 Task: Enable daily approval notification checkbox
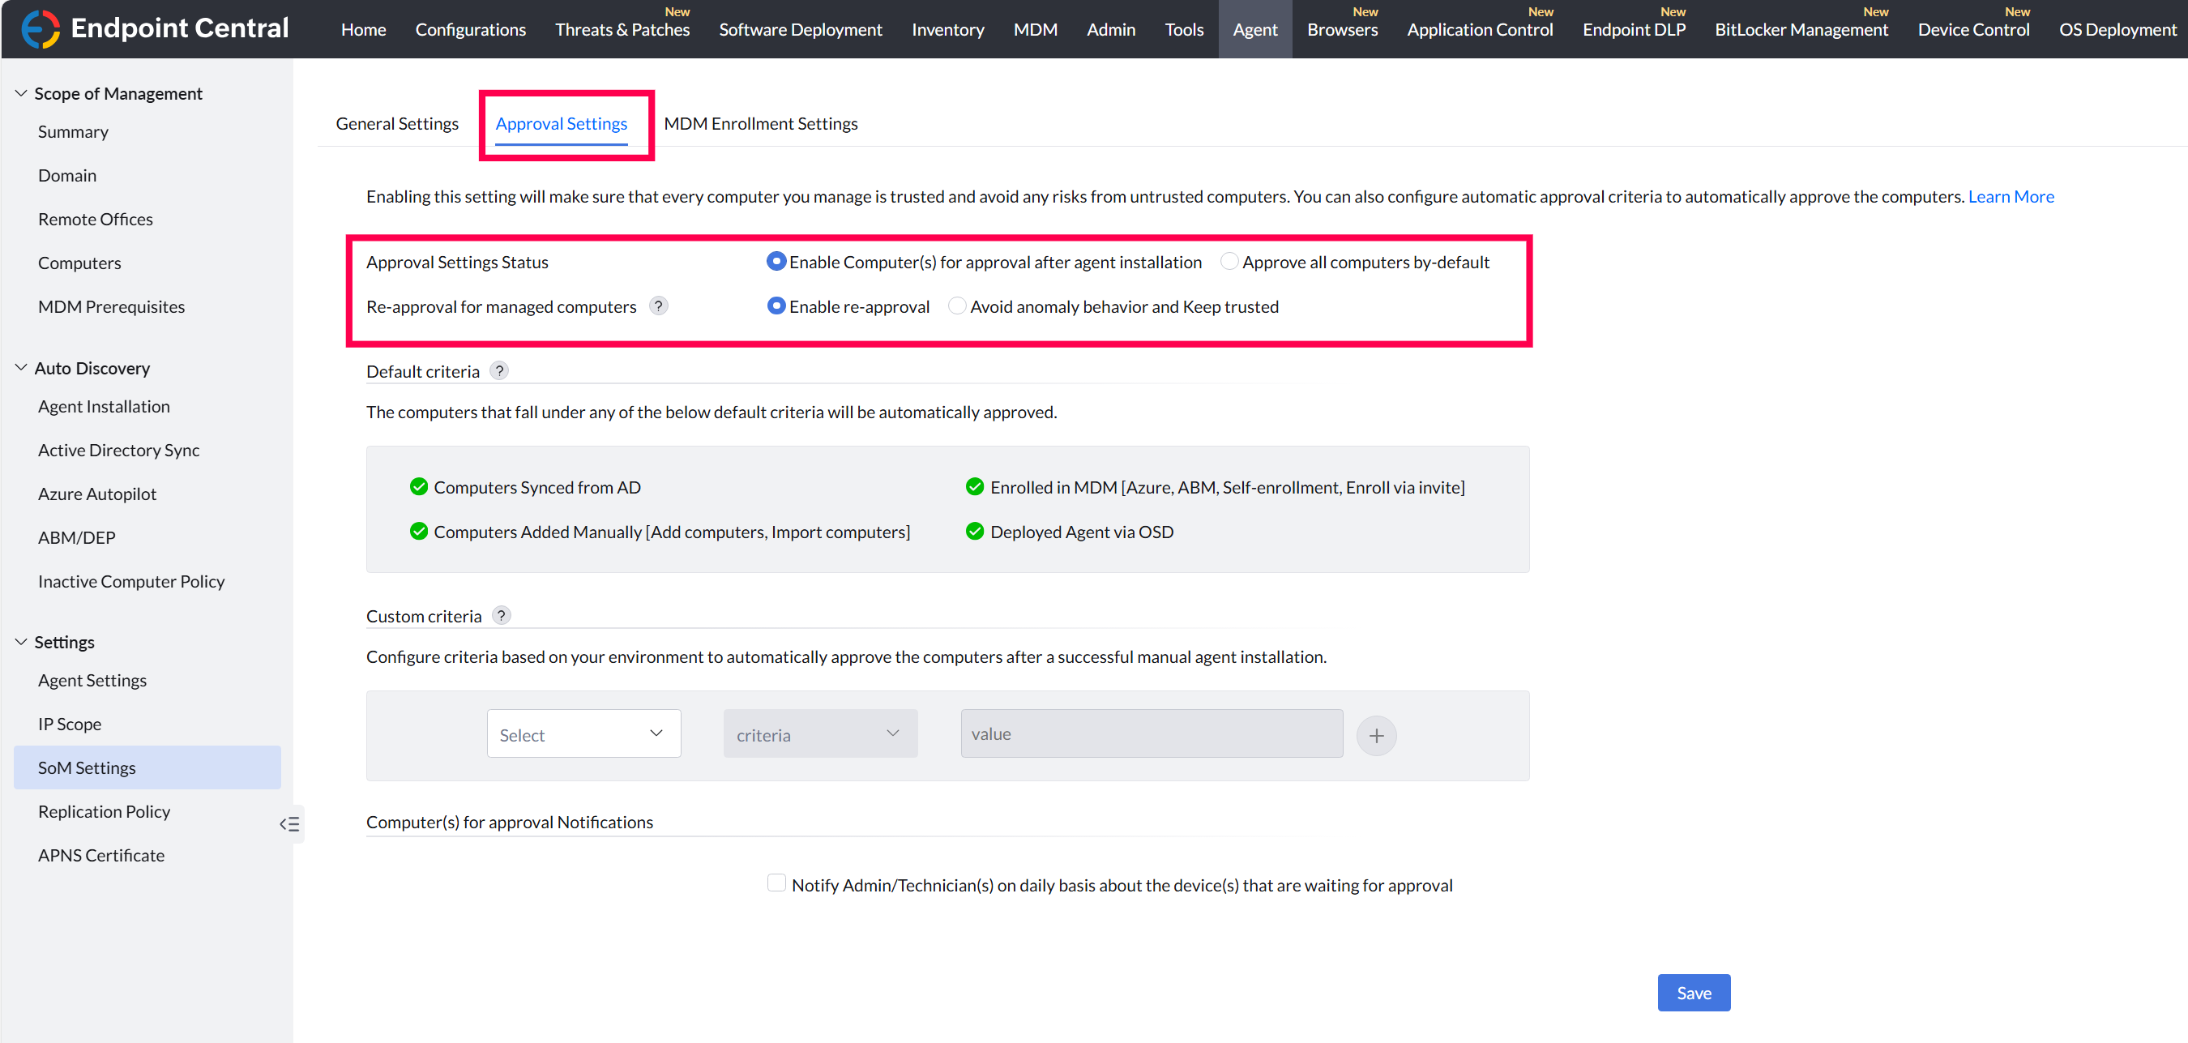tap(776, 883)
